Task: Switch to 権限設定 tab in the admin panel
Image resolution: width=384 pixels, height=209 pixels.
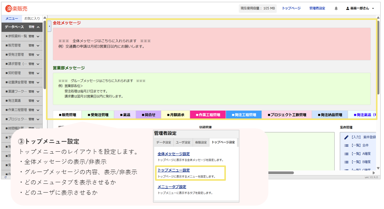Action: 201,142
